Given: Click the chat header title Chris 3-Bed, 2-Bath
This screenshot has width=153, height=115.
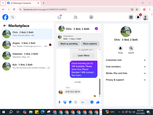Looking at the screenshot, I should coord(77,29).
